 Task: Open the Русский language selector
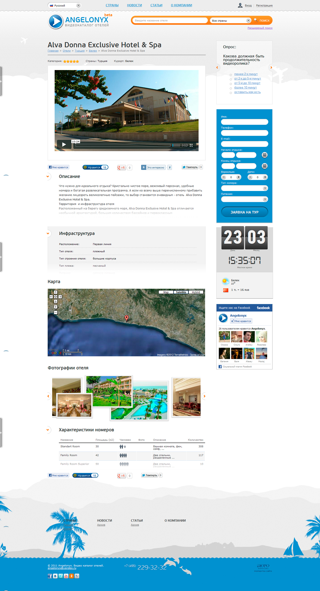(64, 5)
